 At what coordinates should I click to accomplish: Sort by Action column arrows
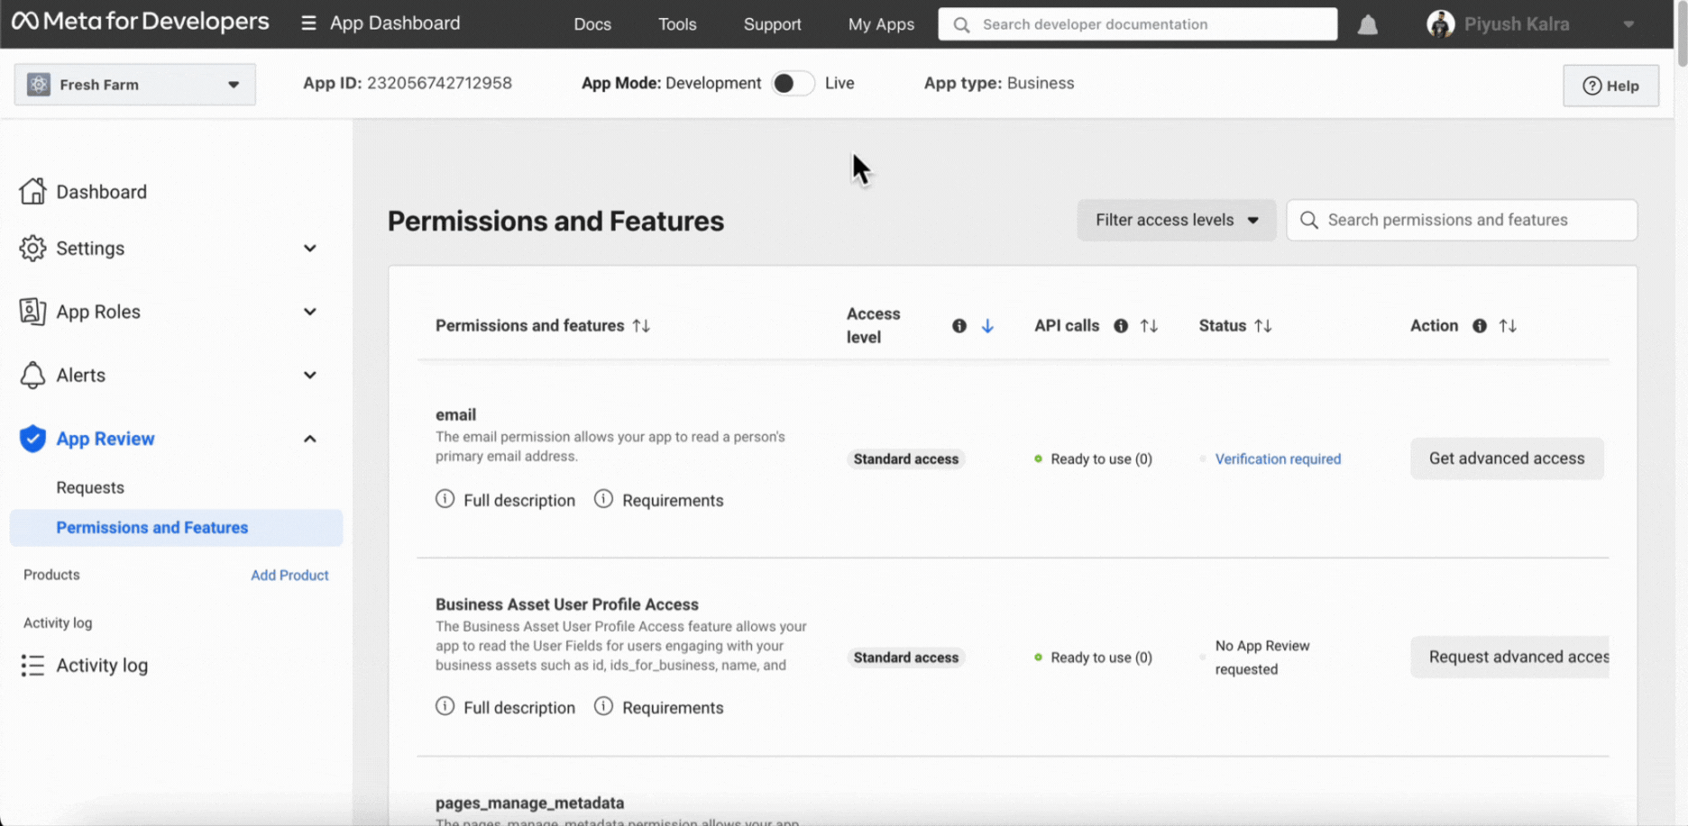click(1508, 326)
